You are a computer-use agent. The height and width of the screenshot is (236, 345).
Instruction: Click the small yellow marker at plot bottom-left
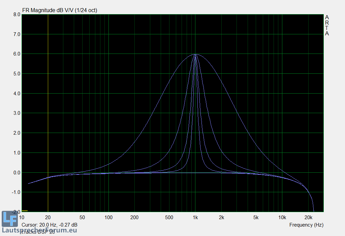(x=25, y=211)
